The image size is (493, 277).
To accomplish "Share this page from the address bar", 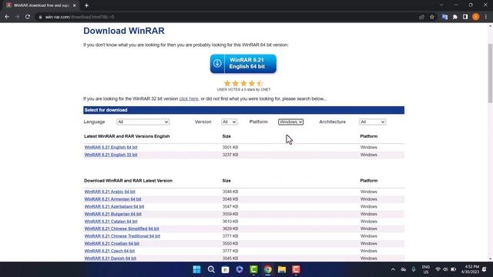I will [421, 17].
